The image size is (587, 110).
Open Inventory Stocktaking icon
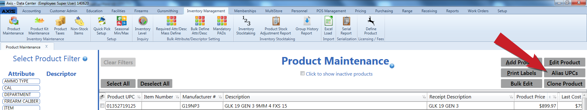click(x=246, y=26)
